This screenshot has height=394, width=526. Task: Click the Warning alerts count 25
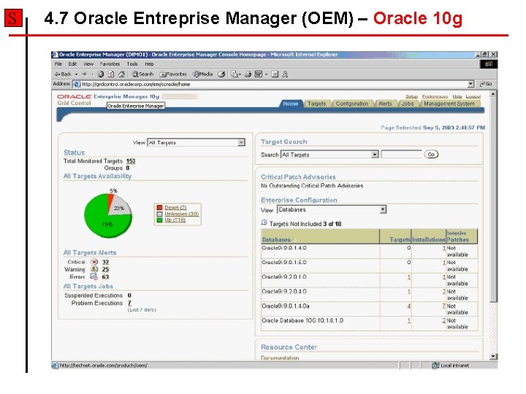pos(105,269)
